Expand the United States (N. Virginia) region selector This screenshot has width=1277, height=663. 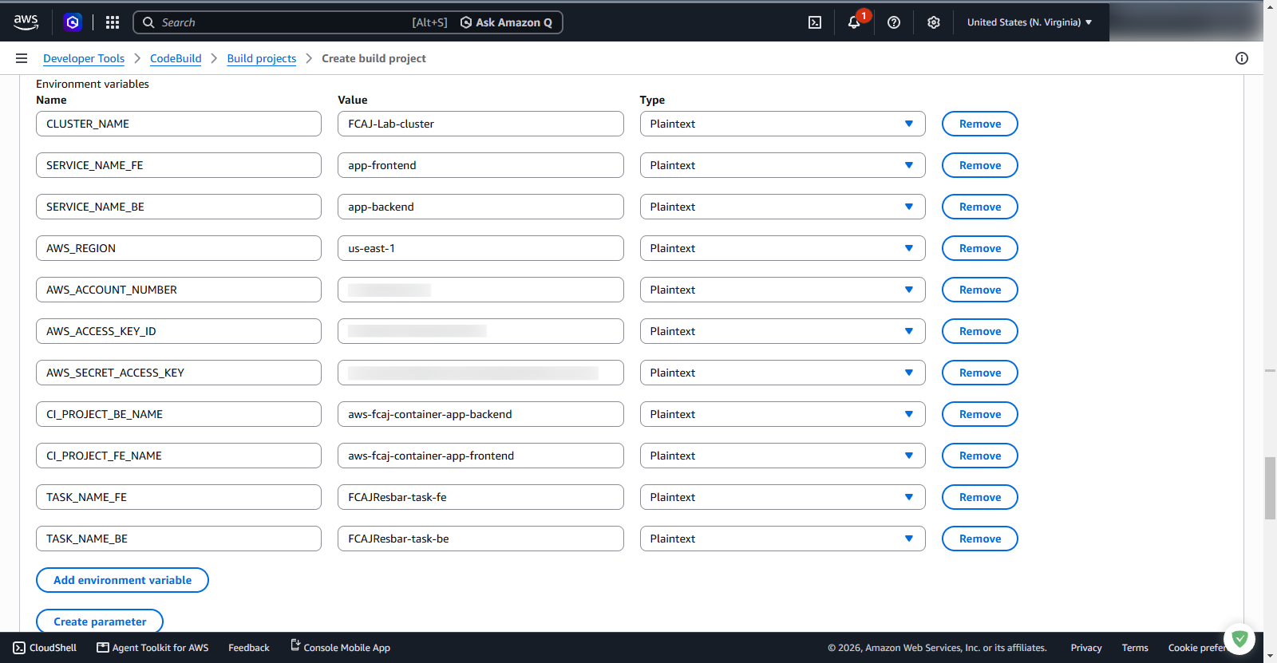[x=1030, y=22]
